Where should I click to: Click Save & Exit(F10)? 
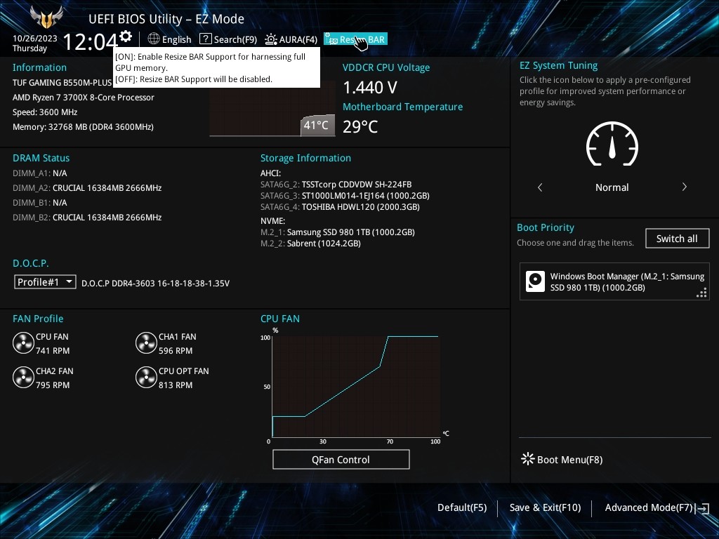545,507
